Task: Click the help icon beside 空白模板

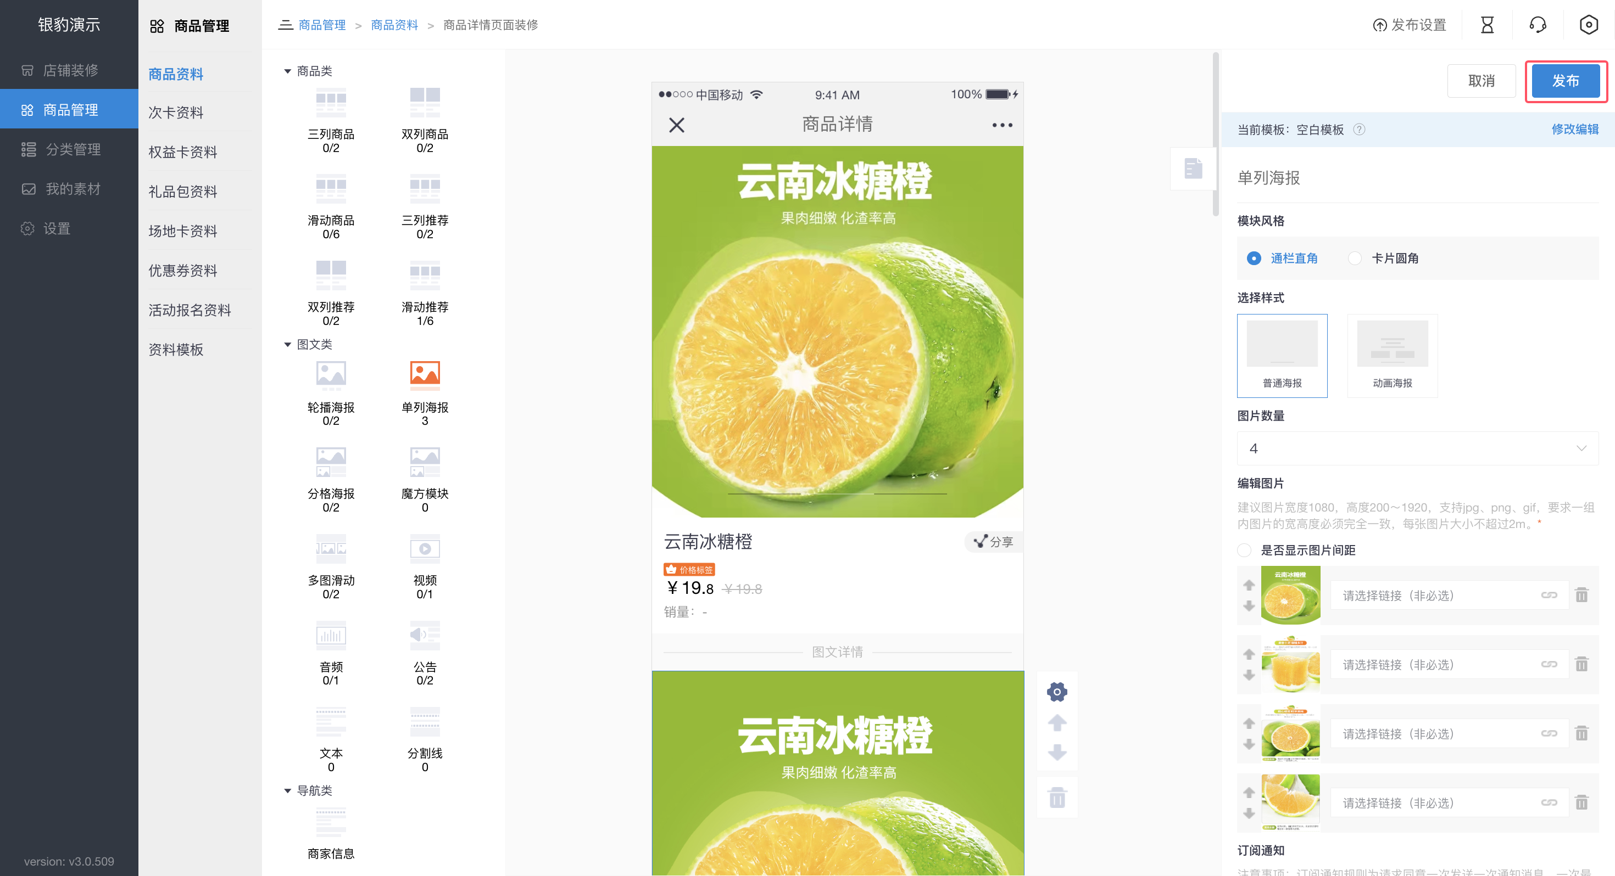Action: coord(1359,130)
